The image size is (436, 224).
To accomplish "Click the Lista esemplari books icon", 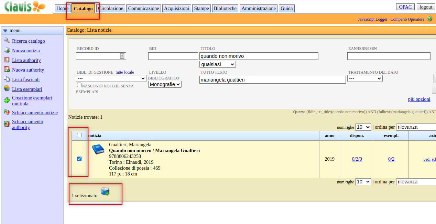I will pos(7,89).
